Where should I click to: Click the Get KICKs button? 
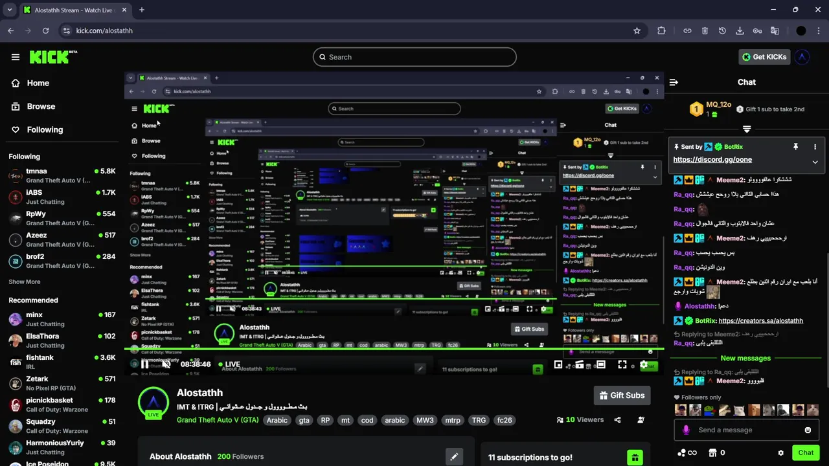[x=764, y=57]
